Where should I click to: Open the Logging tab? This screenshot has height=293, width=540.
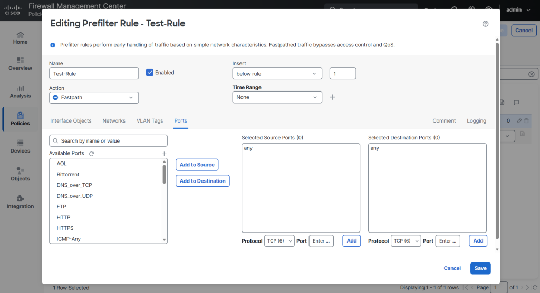tap(476, 120)
